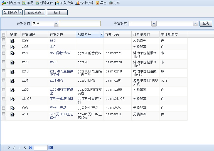Click the operation icon for row zz99
The width and height of the screenshot is (214, 151).
[x=13, y=41]
